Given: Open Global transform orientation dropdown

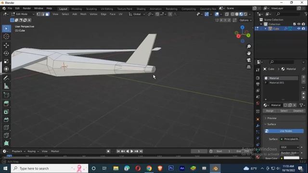Looking at the screenshot, I should 137,14.
